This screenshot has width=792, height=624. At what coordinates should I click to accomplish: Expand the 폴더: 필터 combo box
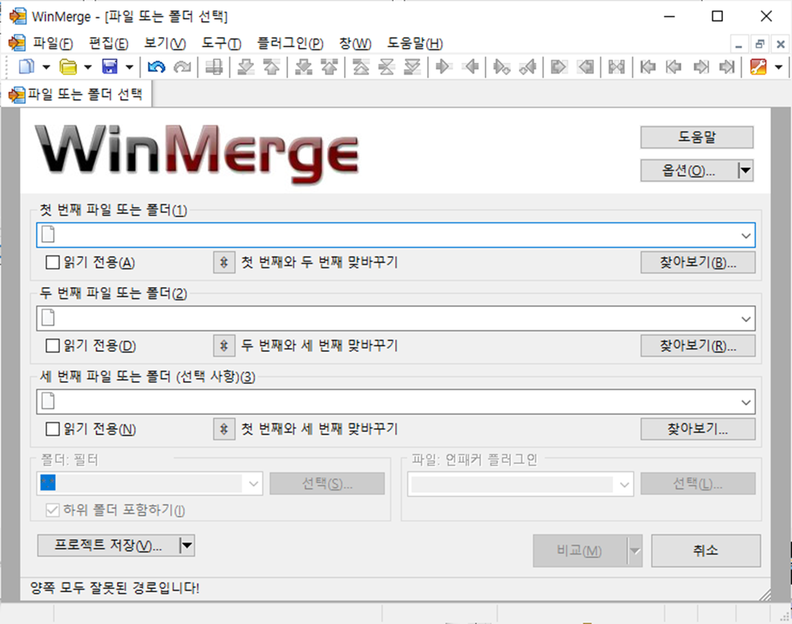pos(253,484)
